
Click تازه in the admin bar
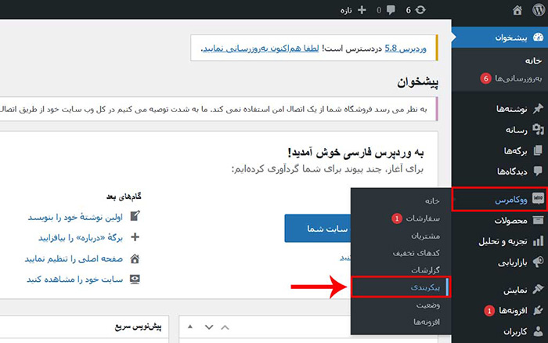point(346,10)
